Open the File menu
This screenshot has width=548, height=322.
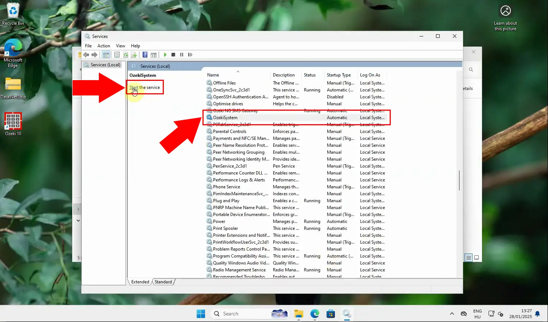point(88,46)
